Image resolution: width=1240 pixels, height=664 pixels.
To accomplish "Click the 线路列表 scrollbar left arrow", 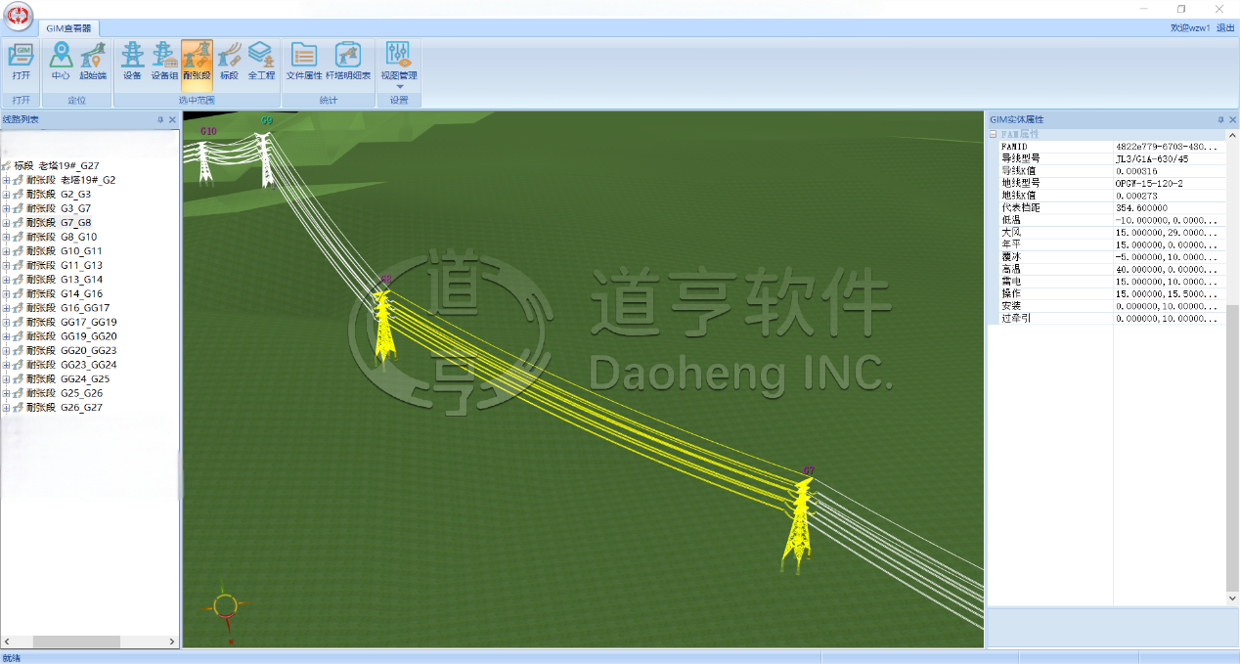I will pos(7,642).
